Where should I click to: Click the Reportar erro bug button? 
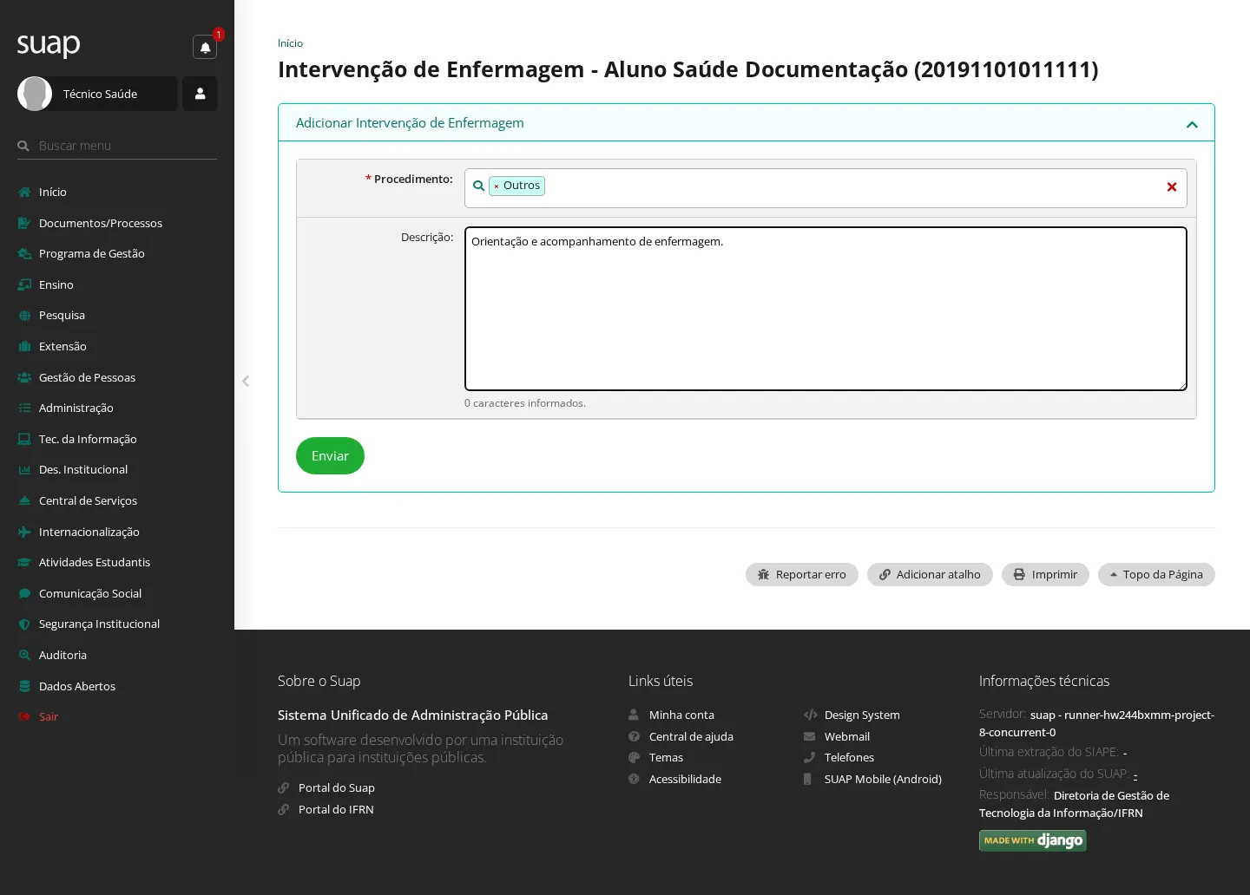click(x=802, y=575)
